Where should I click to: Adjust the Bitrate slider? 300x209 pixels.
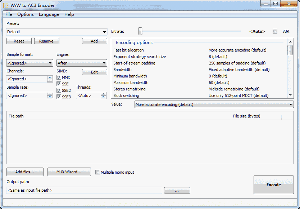[x=140, y=31]
